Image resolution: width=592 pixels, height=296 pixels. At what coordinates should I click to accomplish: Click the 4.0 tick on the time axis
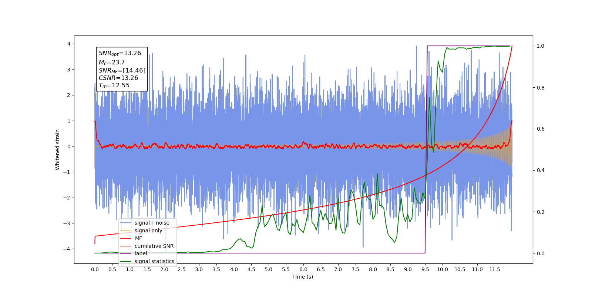(234, 269)
